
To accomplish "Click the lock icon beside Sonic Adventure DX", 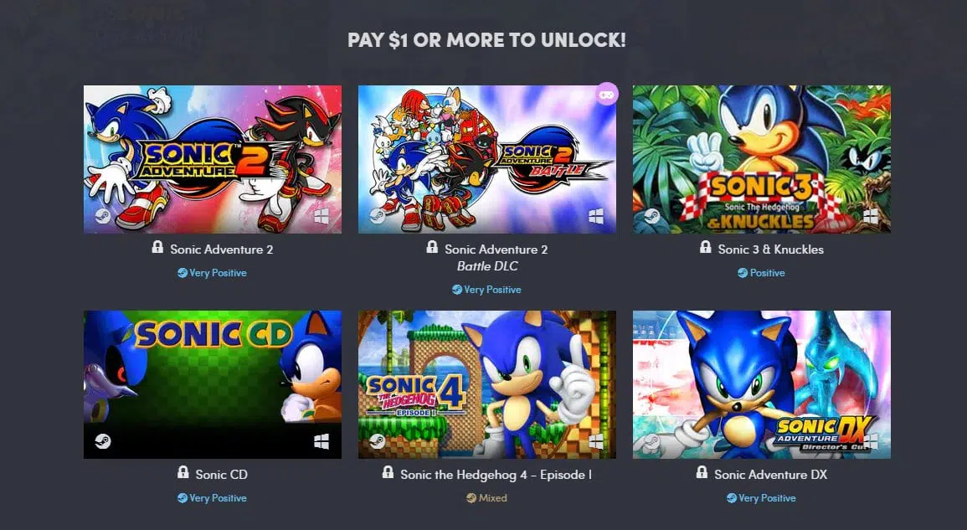I will coord(702,472).
